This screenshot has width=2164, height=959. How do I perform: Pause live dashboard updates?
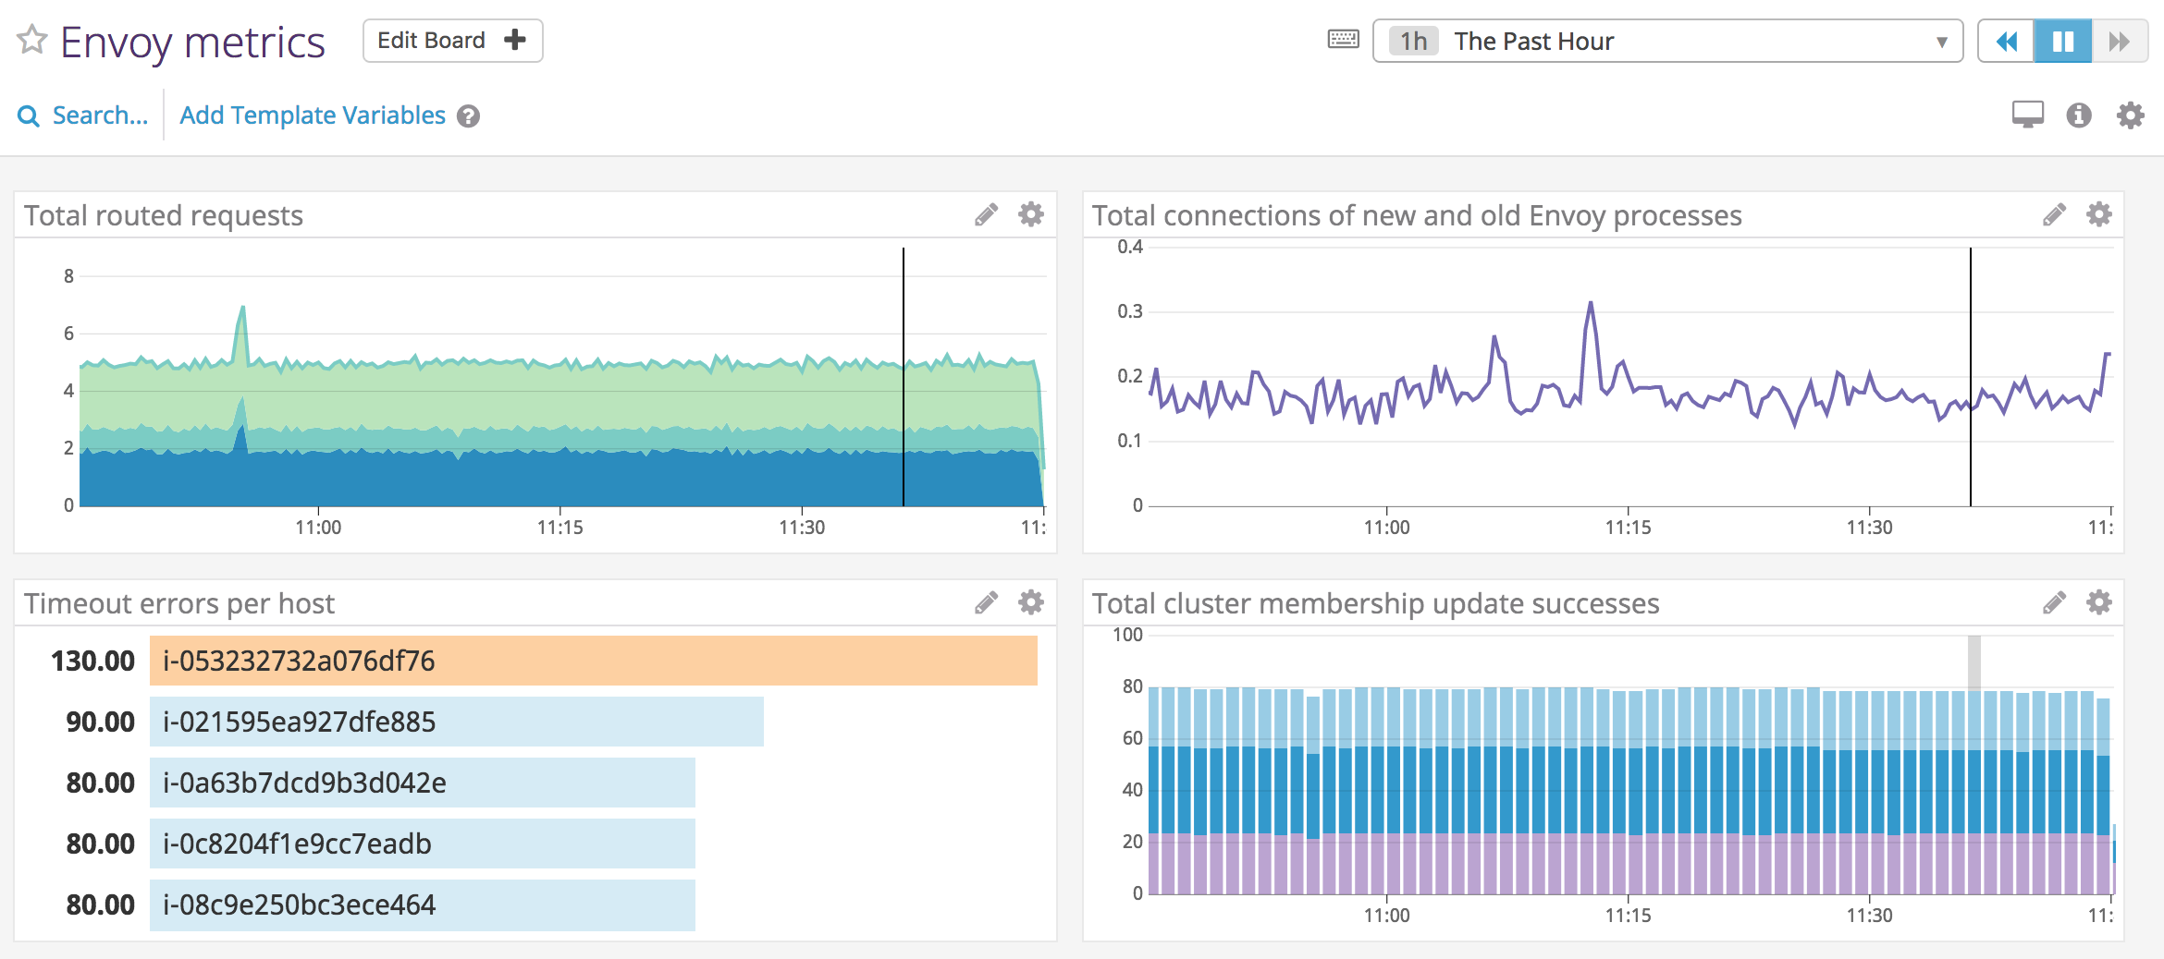pos(2063,41)
